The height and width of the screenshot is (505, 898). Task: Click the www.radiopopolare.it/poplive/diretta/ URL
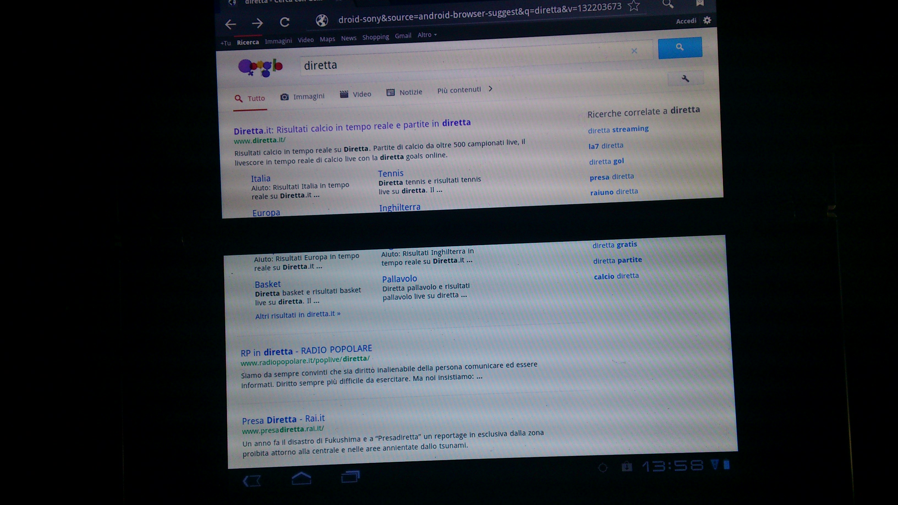[305, 361]
